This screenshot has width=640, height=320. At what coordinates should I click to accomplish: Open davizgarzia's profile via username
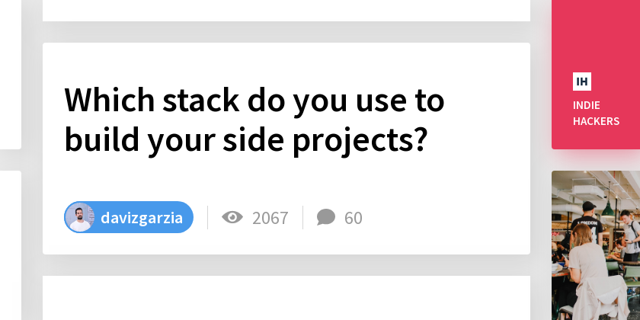tap(142, 218)
